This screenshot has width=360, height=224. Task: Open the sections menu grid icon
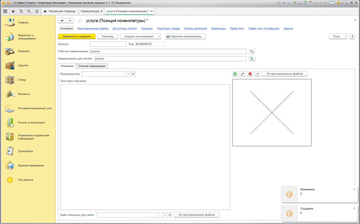tap(5, 11)
